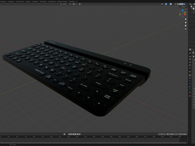Add a new workspace with plus button
Image resolution: width=195 pixels, height=146 pixels.
[x=76, y=2]
